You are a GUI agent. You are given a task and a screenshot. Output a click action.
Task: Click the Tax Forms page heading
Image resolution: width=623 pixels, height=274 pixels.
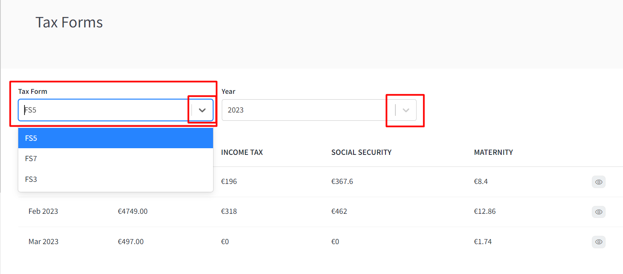tap(69, 22)
